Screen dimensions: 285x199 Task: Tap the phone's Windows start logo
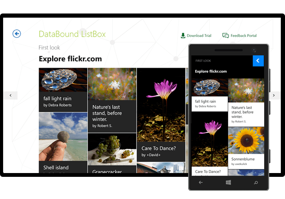[x=228, y=182]
